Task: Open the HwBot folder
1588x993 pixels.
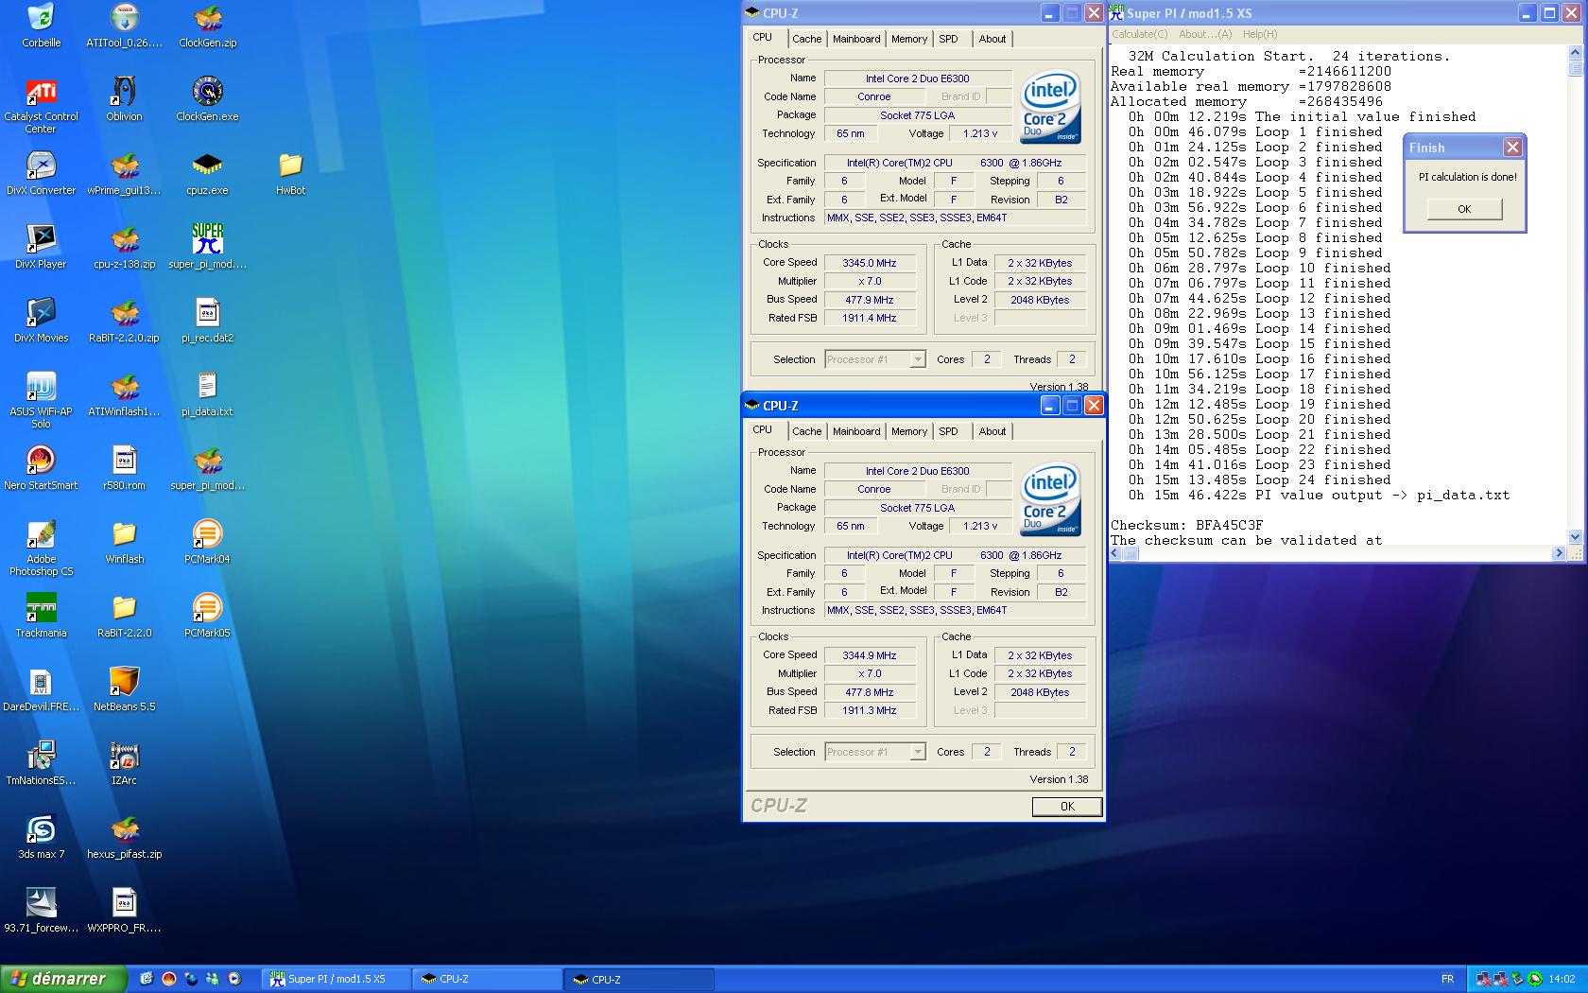Action: 290,165
